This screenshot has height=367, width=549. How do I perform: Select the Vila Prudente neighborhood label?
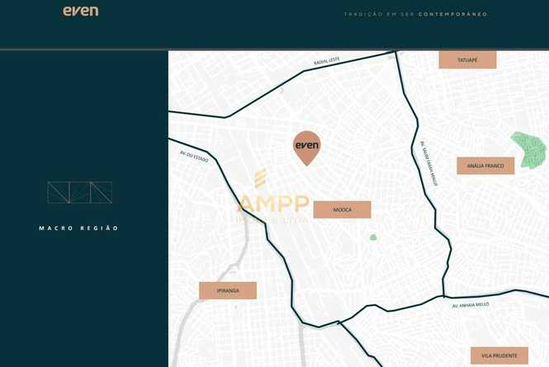coord(499,355)
